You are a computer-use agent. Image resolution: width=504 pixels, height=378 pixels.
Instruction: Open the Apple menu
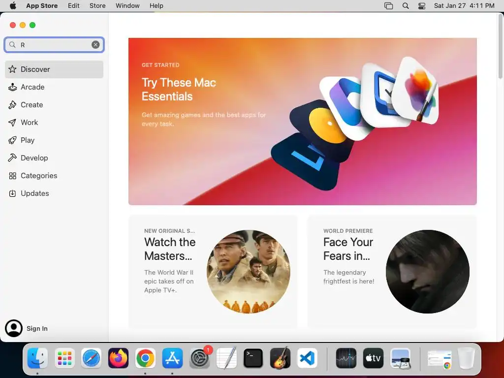pos(13,6)
